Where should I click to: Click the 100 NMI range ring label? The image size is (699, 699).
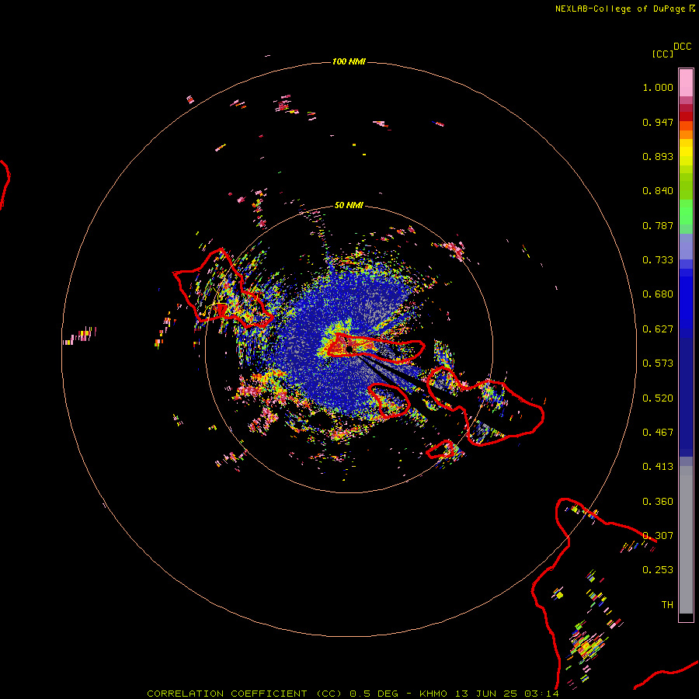point(349,61)
